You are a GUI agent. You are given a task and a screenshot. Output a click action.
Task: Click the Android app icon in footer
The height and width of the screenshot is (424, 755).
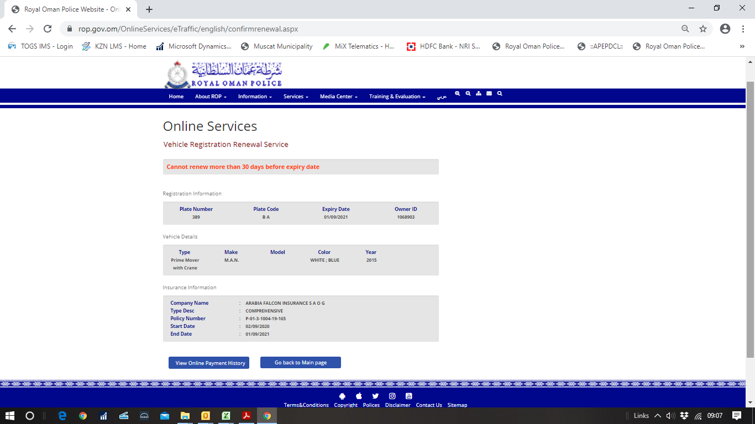pos(342,396)
